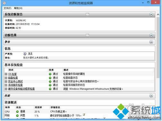The image size is (162, 121).
Task: Collapse the 警告 section arrow
Action: tap(151, 42)
